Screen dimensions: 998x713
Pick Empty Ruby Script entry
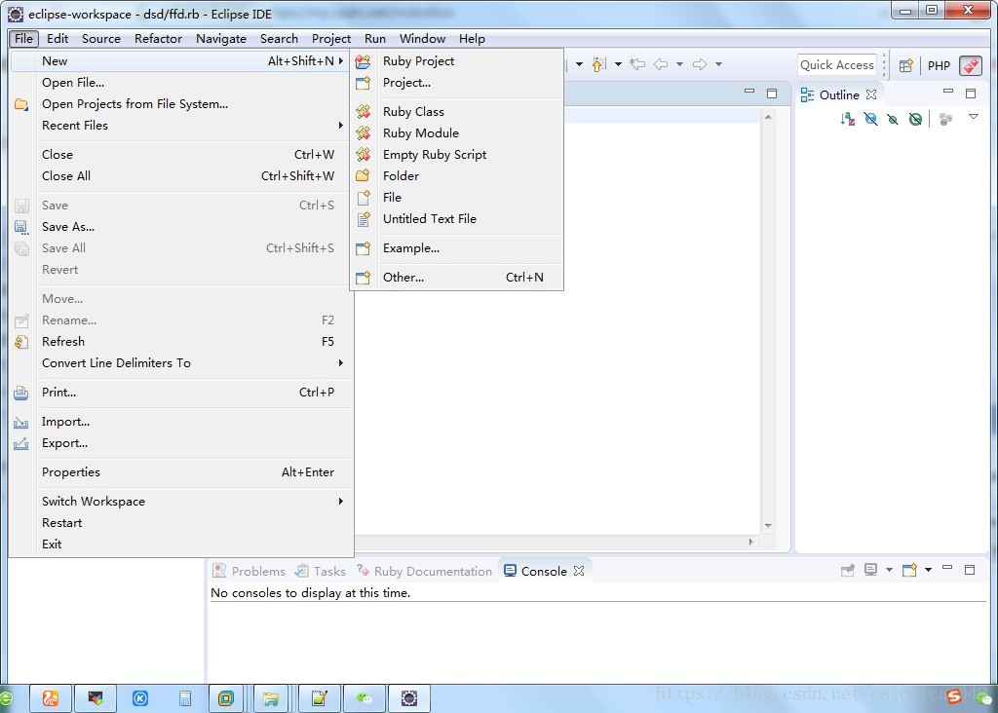pyautogui.click(x=456, y=155)
